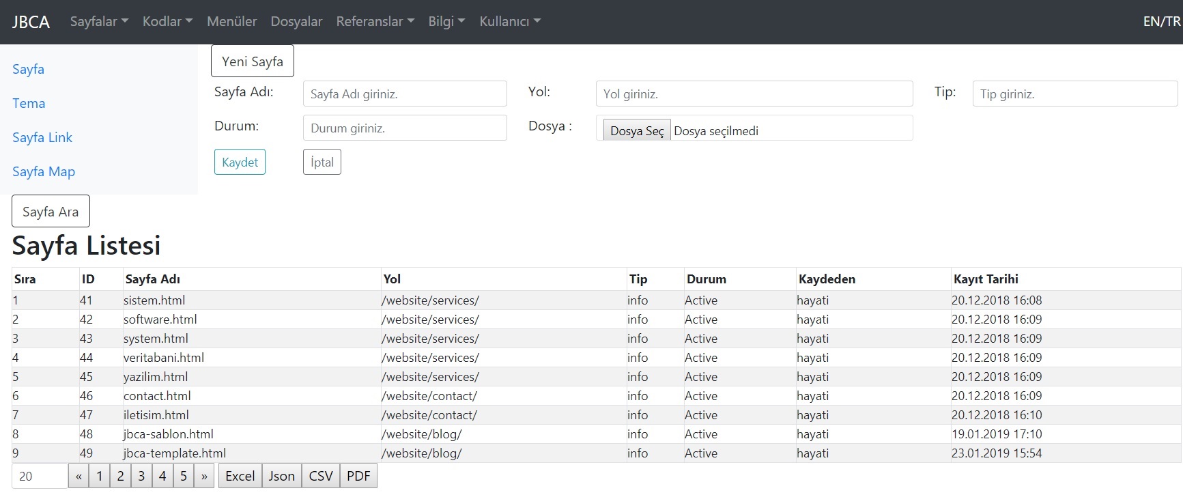Image resolution: width=1183 pixels, height=495 pixels.
Task: Select Tema in the sidebar
Action: point(29,103)
